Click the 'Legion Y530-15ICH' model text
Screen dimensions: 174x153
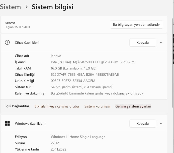coord(17,27)
